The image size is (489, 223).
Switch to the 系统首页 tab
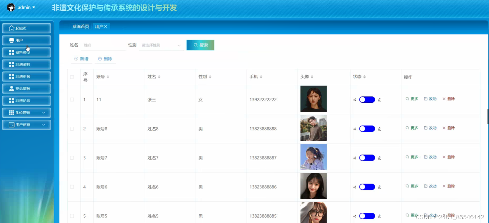pyautogui.click(x=80, y=26)
